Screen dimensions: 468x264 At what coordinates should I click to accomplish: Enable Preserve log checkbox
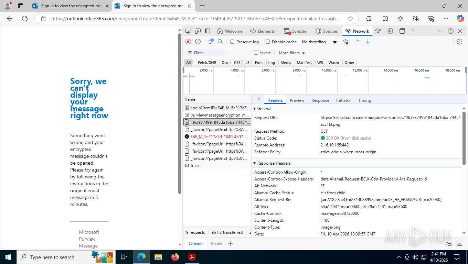(232, 42)
